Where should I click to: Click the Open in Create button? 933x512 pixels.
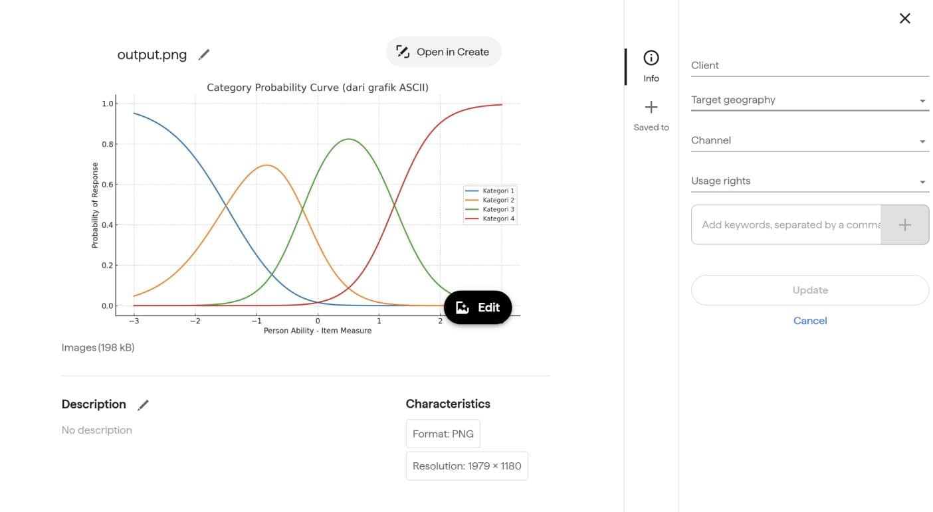[x=443, y=52]
